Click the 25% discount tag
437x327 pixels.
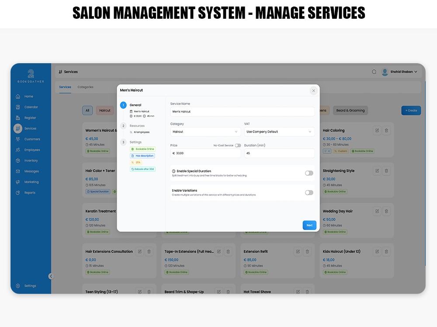point(136,162)
